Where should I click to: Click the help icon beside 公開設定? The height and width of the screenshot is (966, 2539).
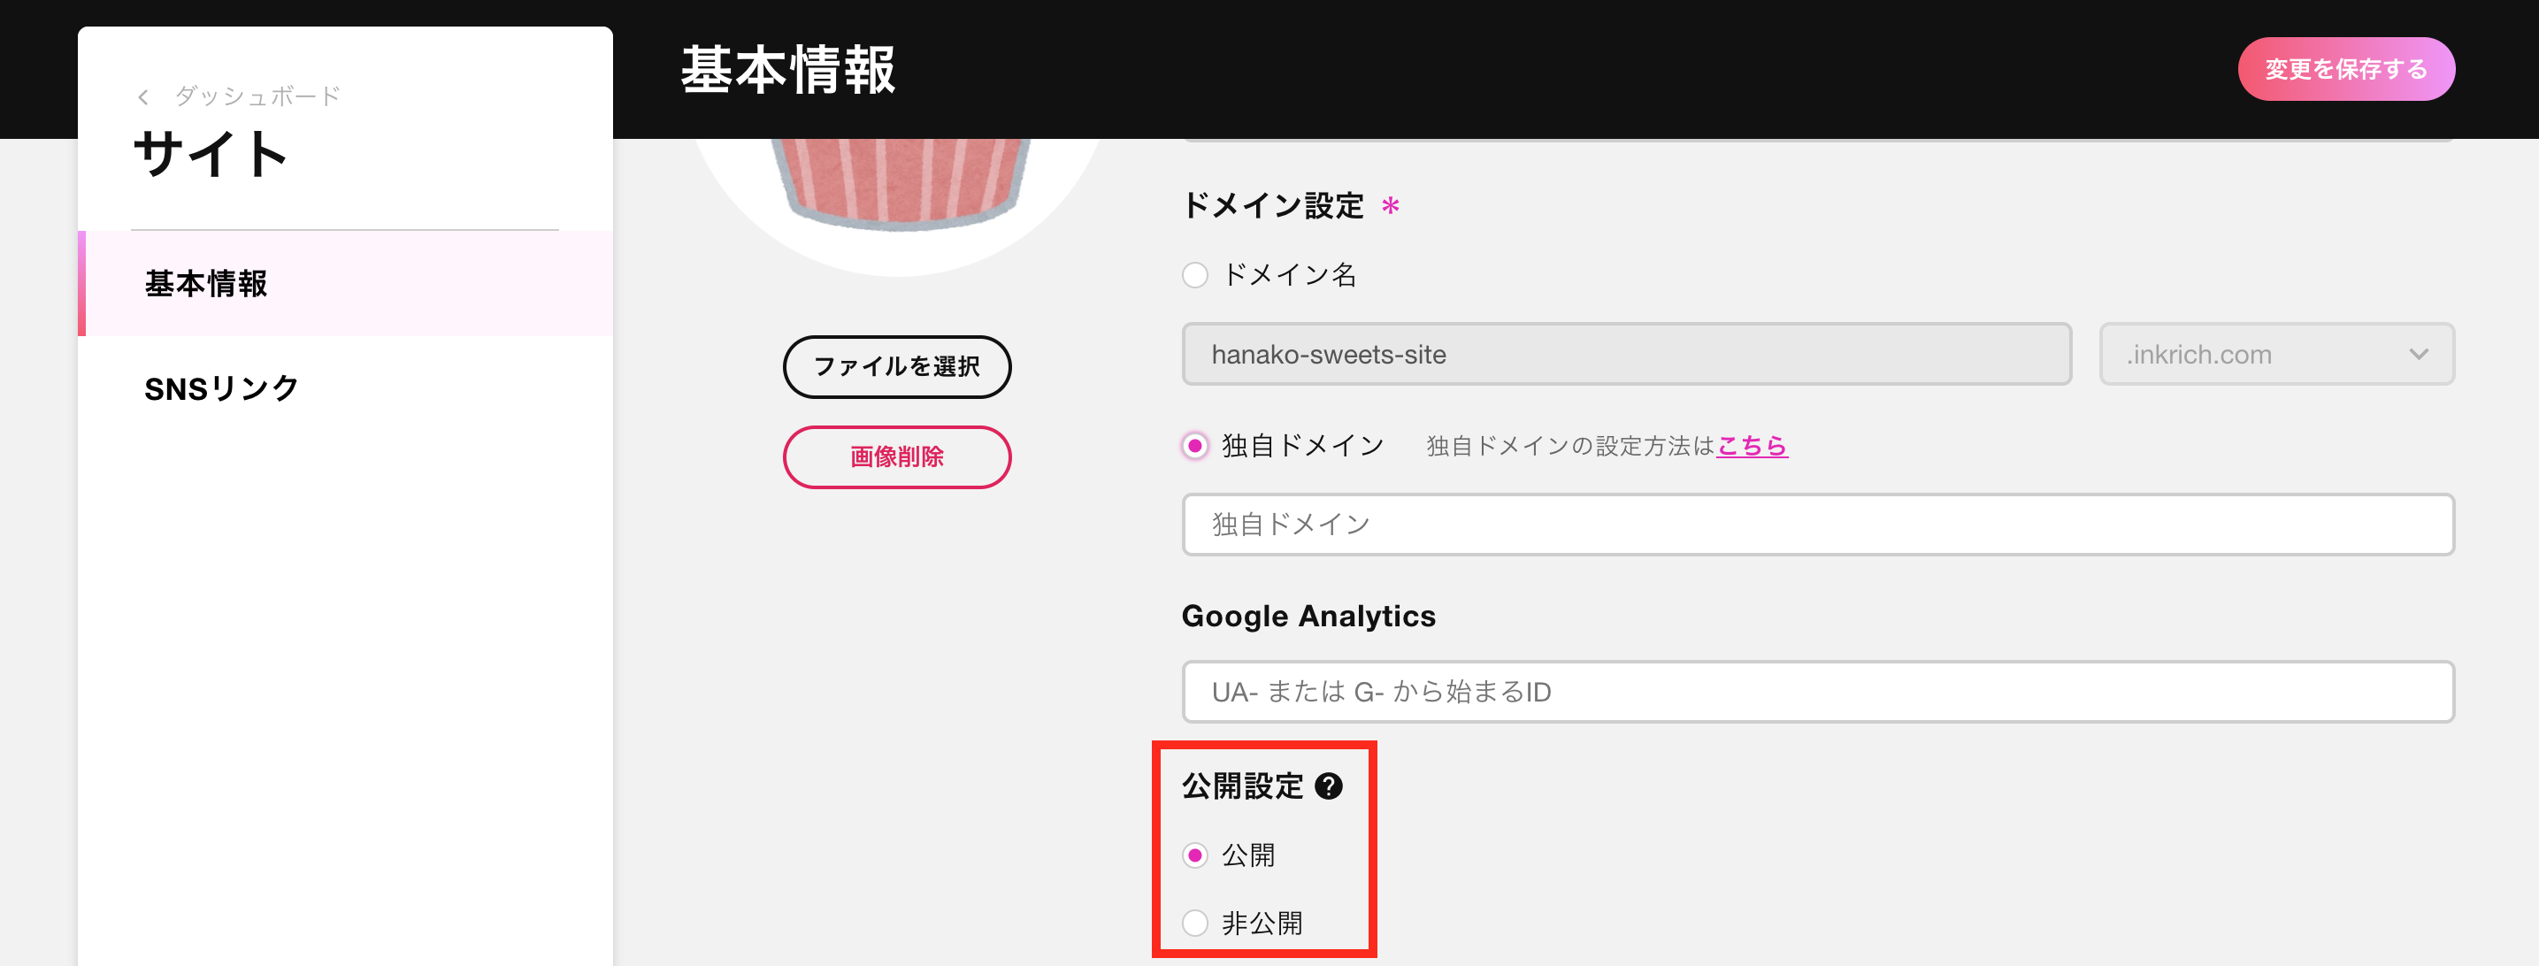point(1329,786)
